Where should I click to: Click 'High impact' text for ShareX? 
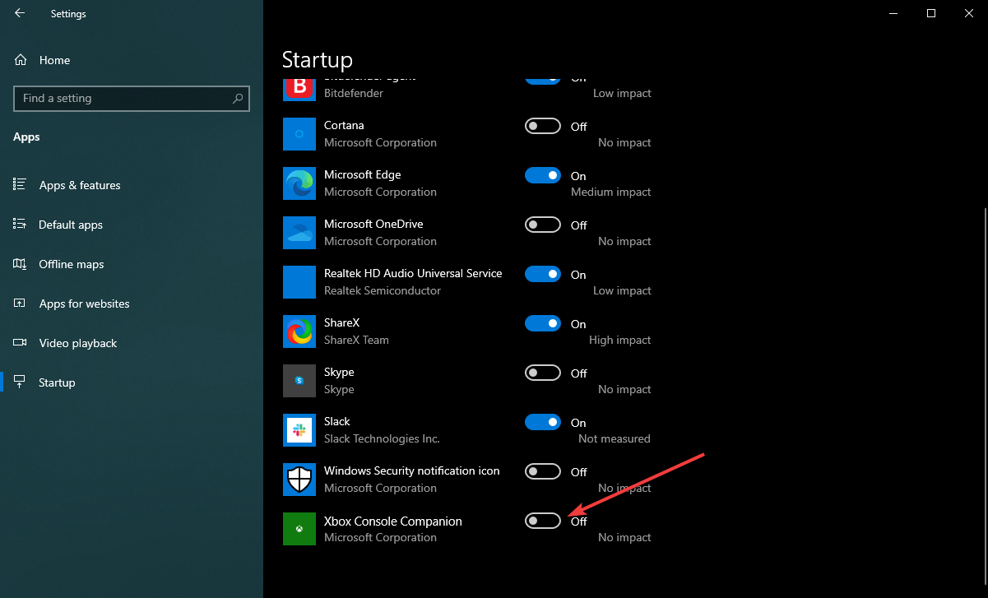(620, 340)
